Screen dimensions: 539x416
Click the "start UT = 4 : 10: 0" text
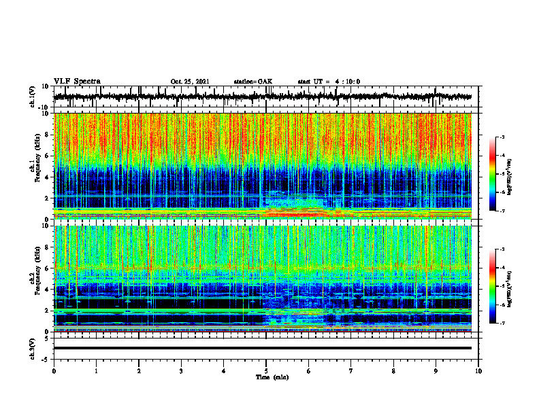(x=329, y=82)
